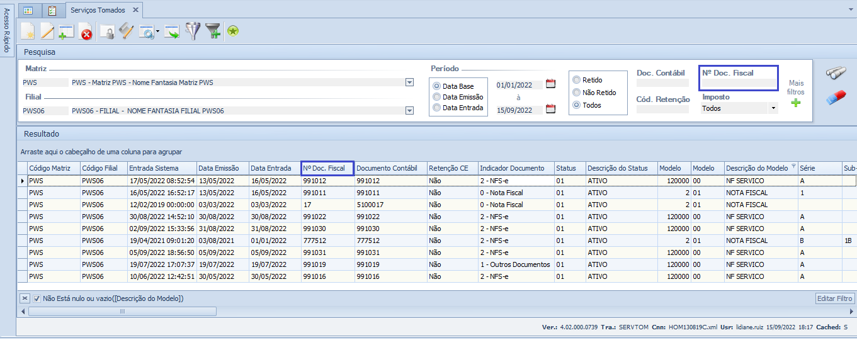Screen dimensions: 857x340
Task: Click the green star favorite icon
Action: point(233,31)
